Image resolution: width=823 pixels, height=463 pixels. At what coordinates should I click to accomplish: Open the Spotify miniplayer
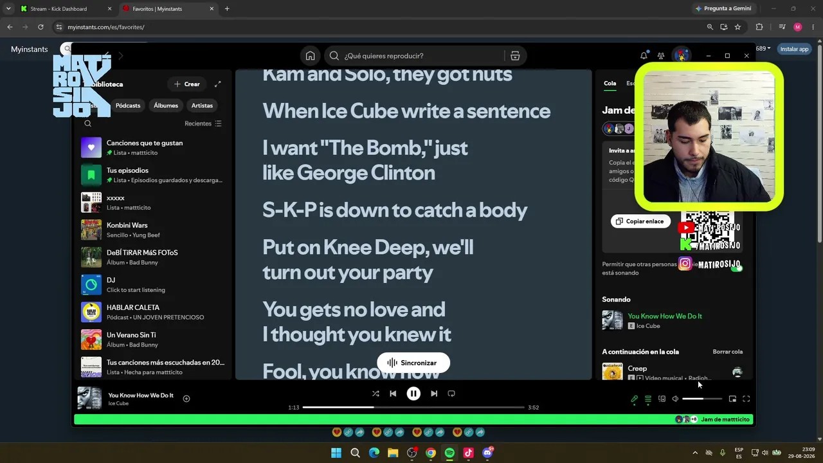[x=732, y=399]
